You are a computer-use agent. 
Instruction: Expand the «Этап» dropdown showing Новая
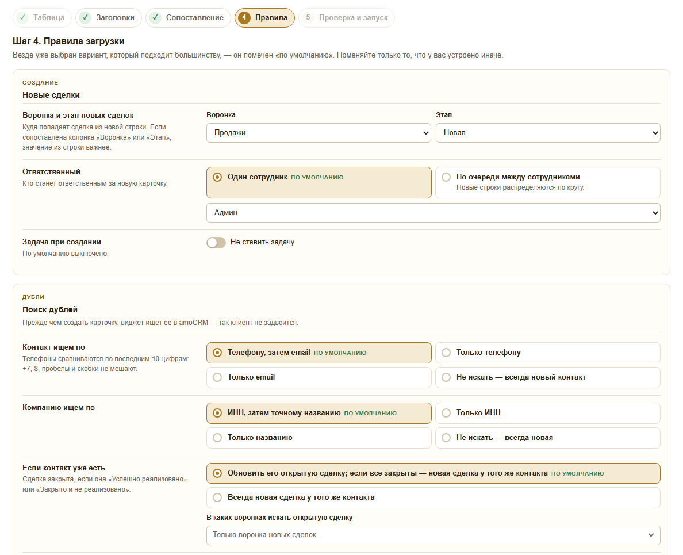click(548, 133)
